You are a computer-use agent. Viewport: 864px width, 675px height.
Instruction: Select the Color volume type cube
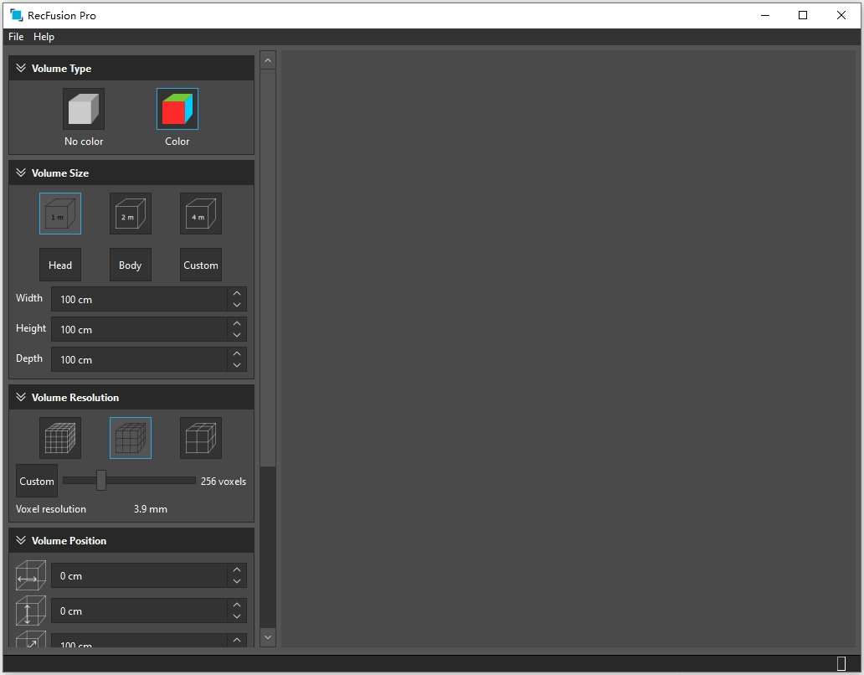[x=177, y=109]
